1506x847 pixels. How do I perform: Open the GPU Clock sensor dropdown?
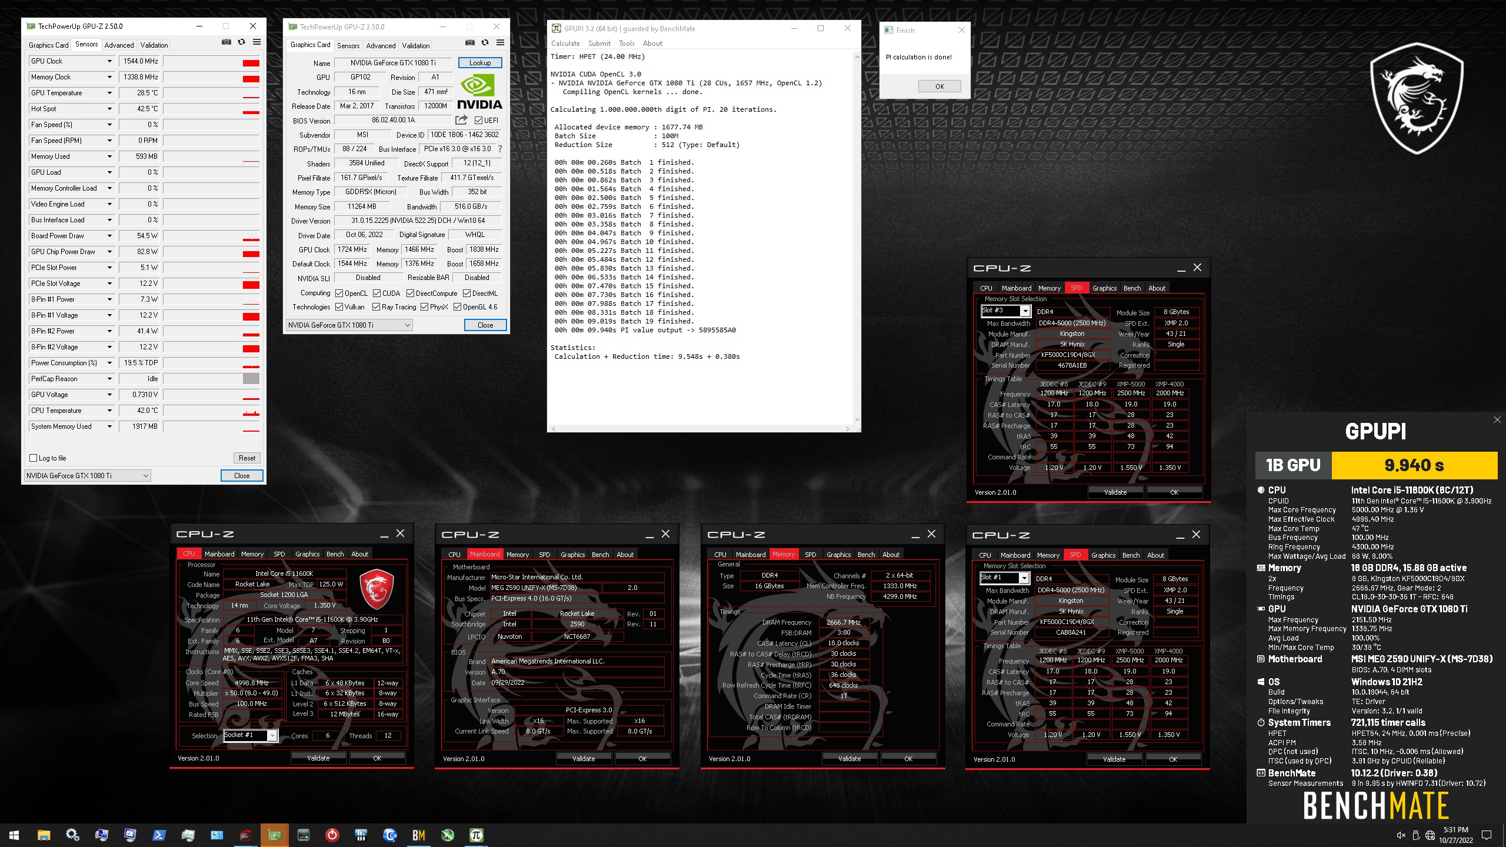109,61
